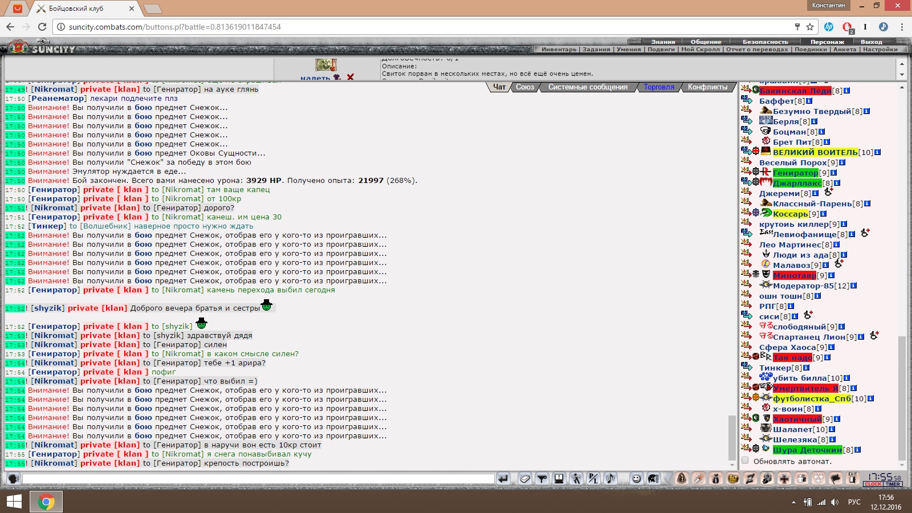Open the Конфликты chat tab
This screenshot has width=912, height=513.
tap(707, 87)
